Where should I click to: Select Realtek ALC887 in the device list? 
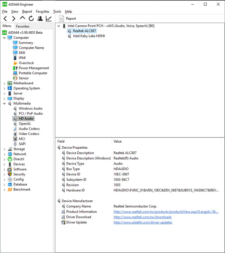point(84,31)
